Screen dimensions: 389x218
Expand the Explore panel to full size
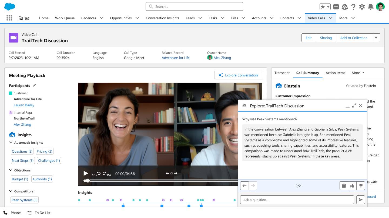[354, 106]
